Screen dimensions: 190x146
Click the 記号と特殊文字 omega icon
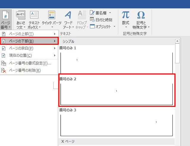pyautogui.click(x=141, y=15)
